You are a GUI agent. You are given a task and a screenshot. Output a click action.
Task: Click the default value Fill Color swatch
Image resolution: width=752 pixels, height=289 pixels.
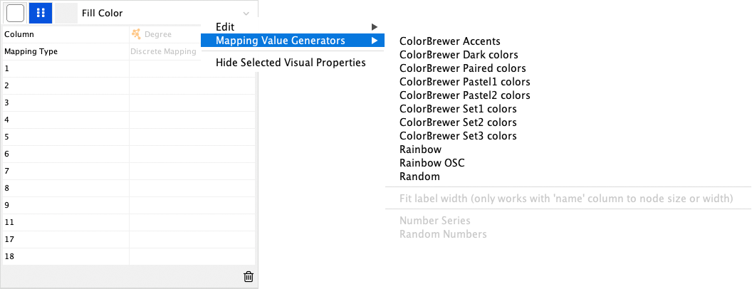(15, 13)
